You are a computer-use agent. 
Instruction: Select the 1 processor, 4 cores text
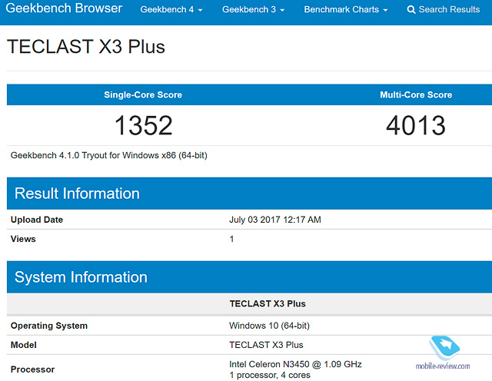click(270, 375)
